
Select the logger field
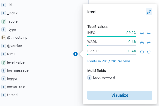(12, 79)
